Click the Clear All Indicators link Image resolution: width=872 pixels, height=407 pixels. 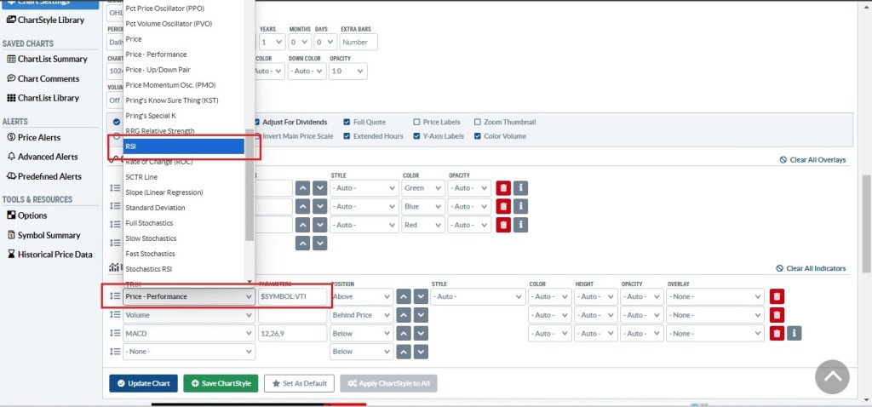[811, 268]
